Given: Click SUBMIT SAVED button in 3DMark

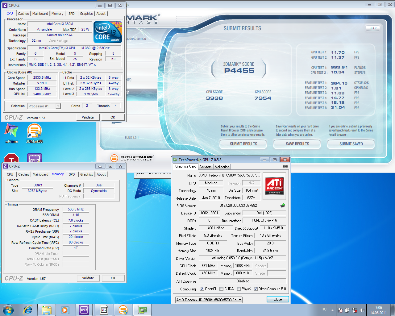Looking at the screenshot, I should pyautogui.click(x=351, y=144).
